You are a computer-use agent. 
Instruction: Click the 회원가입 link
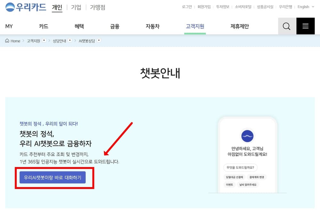point(204,7)
